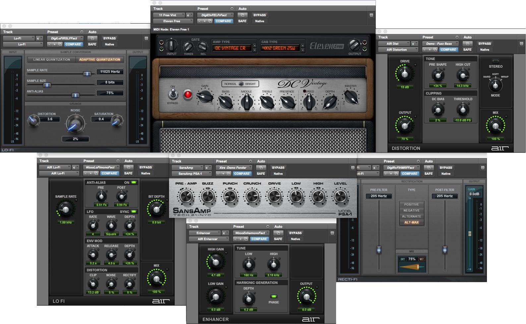Click the ANTI-ALIAS slider in Lo-Fi

pyautogui.click(x=76, y=96)
